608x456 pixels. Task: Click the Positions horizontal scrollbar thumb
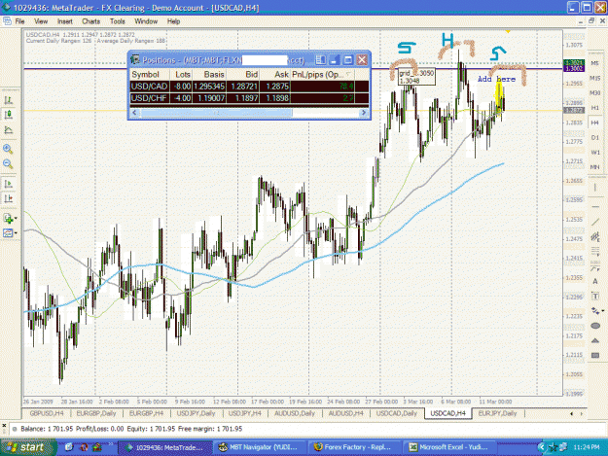[216, 113]
